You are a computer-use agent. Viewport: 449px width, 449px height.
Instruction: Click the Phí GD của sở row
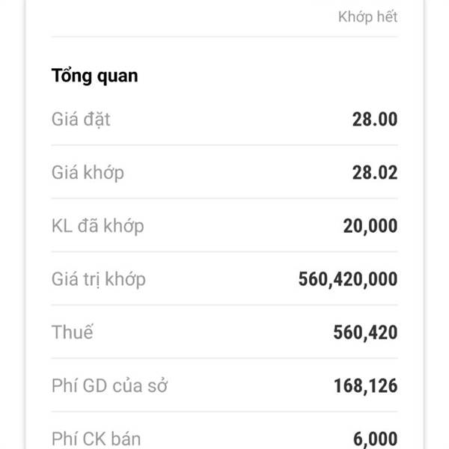[224, 385]
